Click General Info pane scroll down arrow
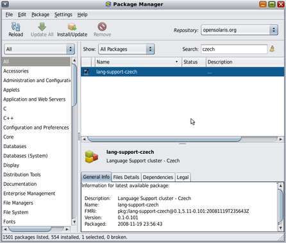The height and width of the screenshot is (243, 286). [x=280, y=228]
